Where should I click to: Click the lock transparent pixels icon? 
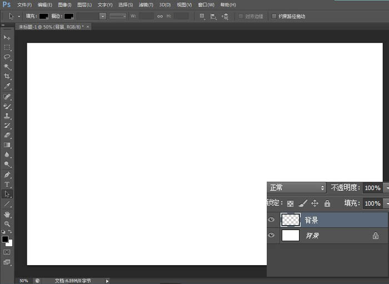tap(290, 203)
